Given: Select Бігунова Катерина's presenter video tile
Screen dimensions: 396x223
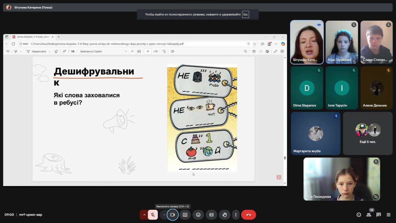Looking at the screenshot, I should coord(307,42).
